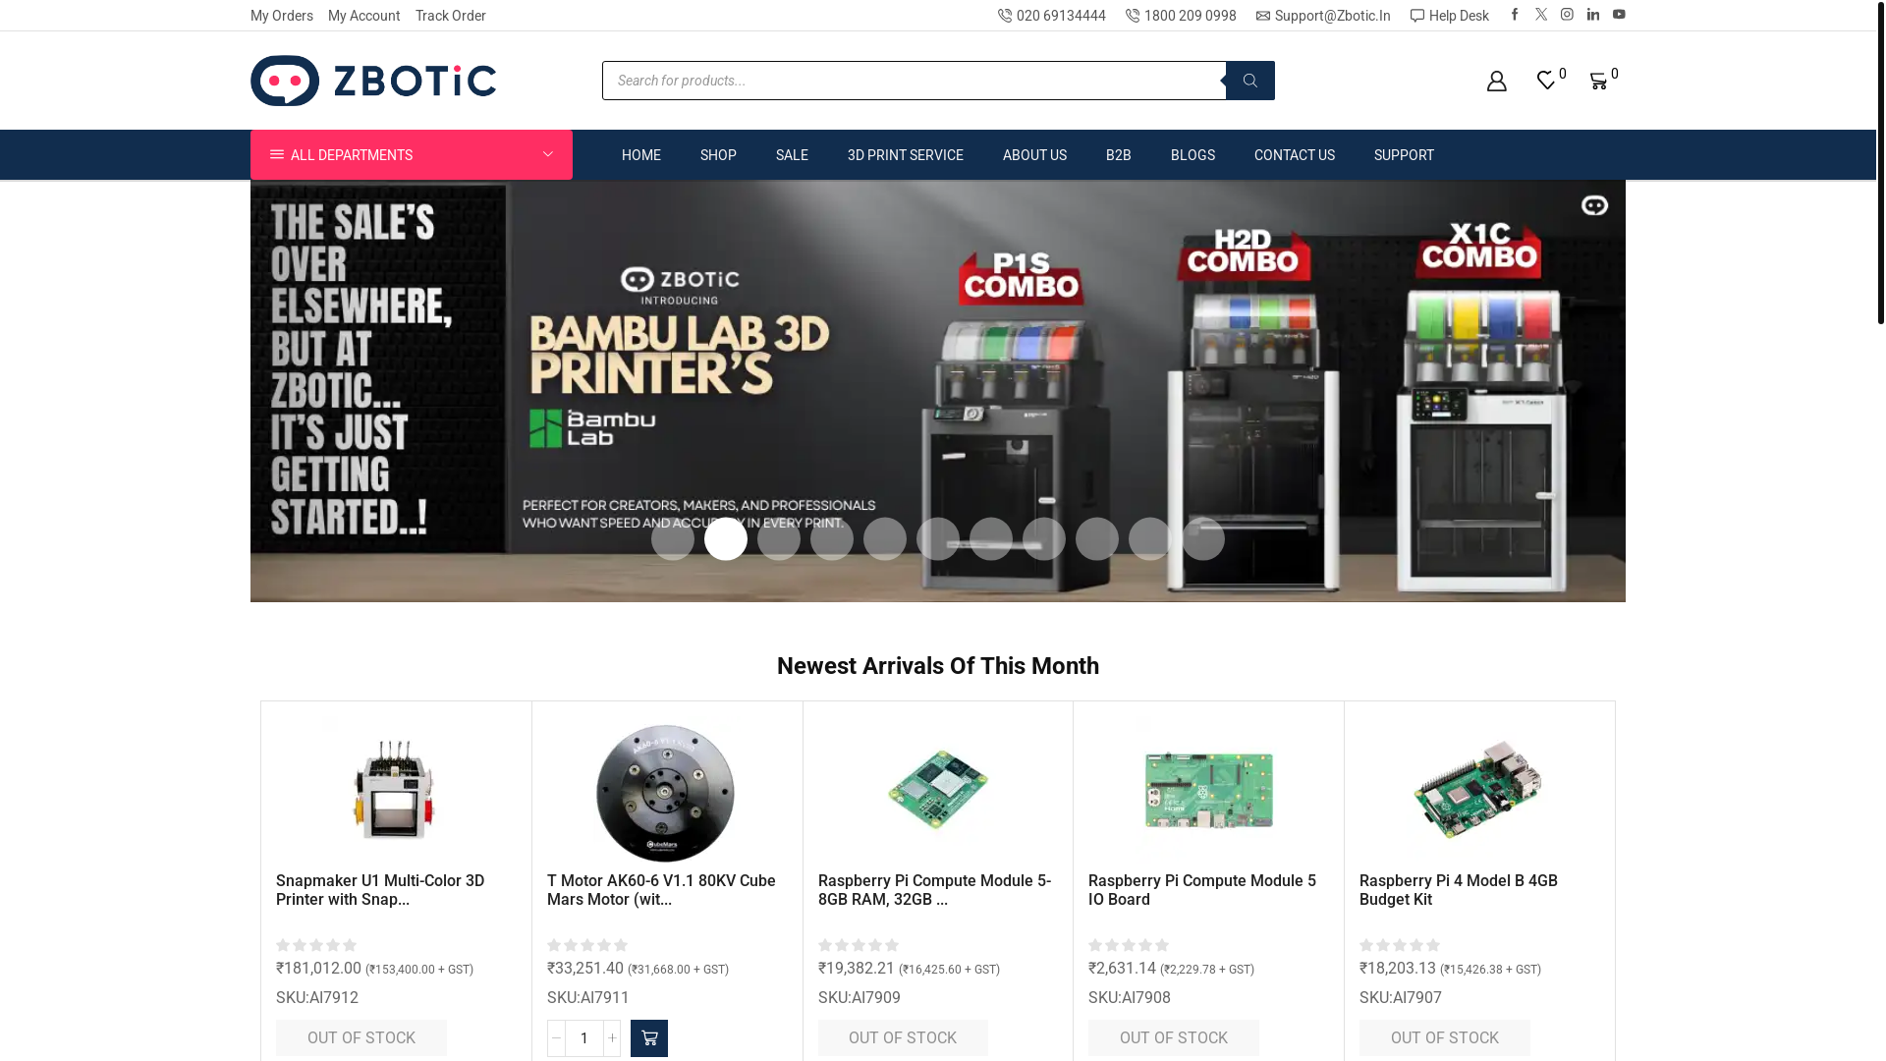Select the last banner slide dot
Viewport: 1886px width, 1061px height.
(1203, 539)
